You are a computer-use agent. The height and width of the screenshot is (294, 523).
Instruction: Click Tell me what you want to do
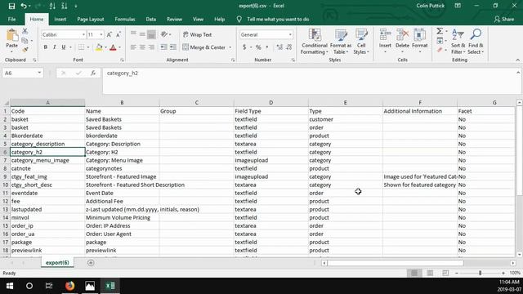click(x=278, y=20)
